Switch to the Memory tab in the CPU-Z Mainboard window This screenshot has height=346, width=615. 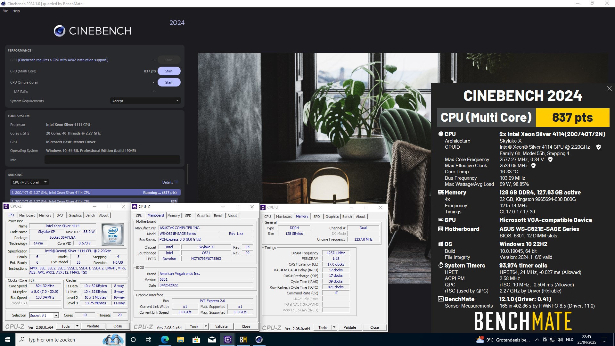click(x=174, y=216)
